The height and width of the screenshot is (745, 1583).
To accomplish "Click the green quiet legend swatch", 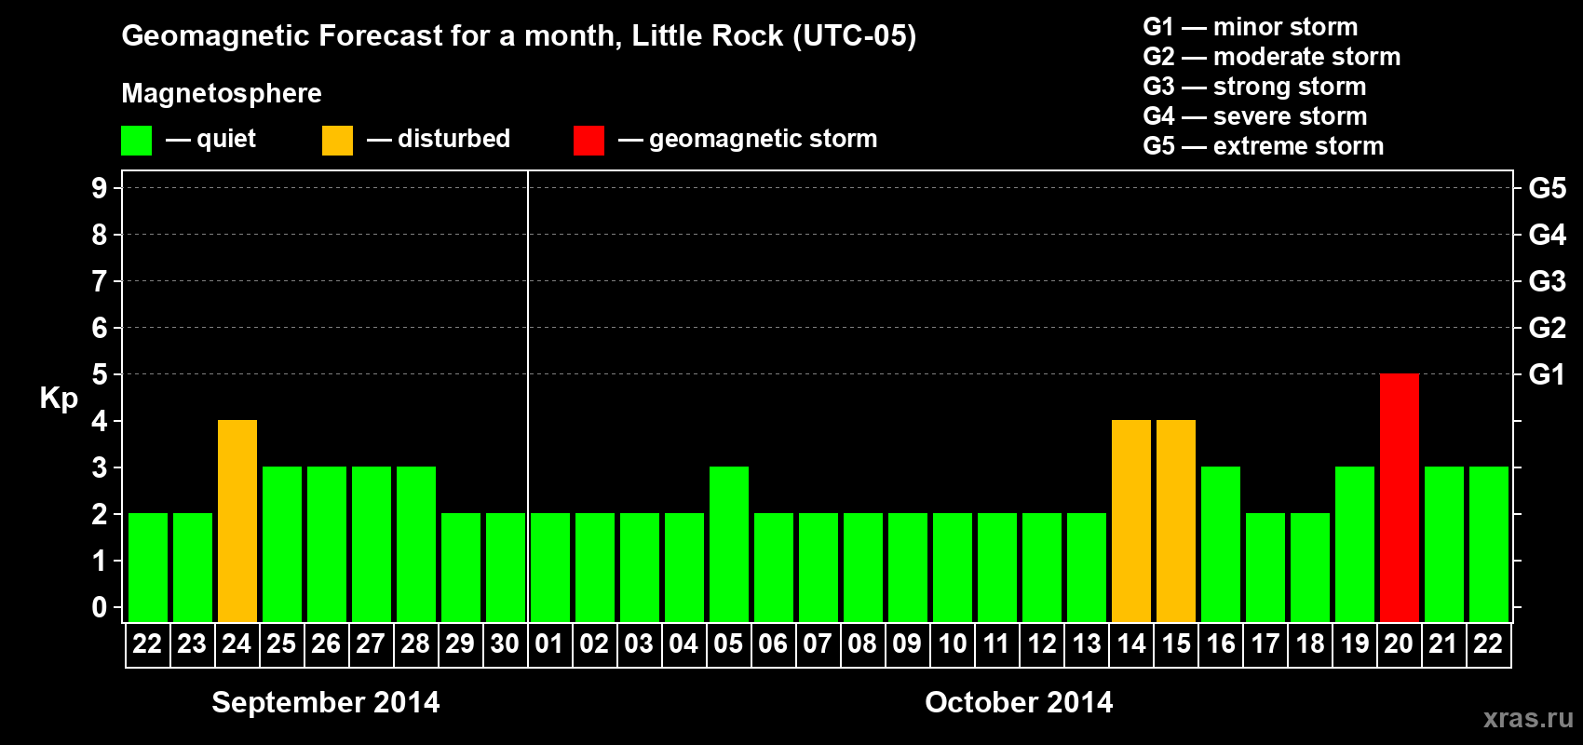I will coord(136,141).
